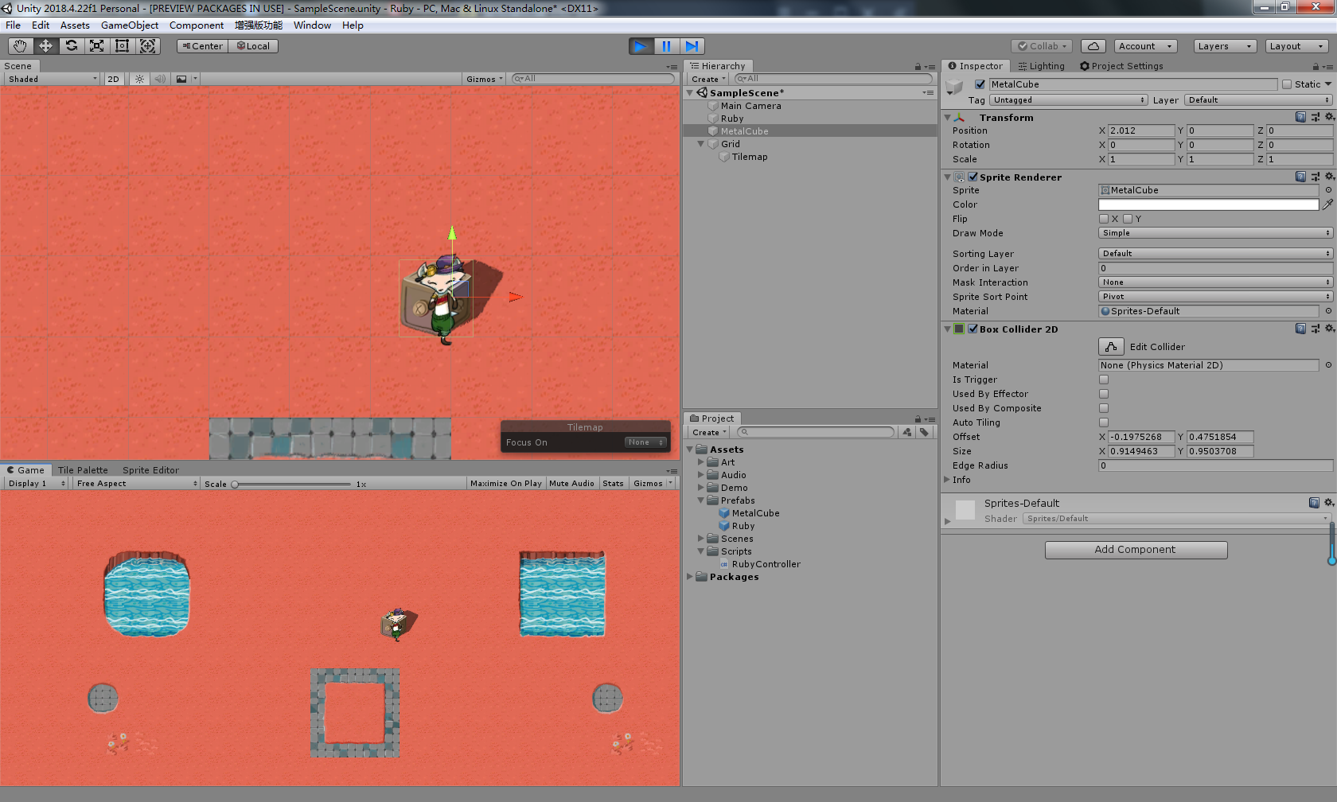Select the Scale tool
Image resolution: width=1337 pixels, height=802 pixels.
96,46
